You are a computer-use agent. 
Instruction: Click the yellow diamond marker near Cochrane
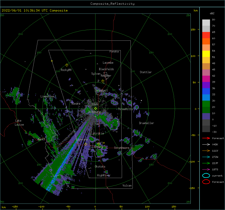86,144
